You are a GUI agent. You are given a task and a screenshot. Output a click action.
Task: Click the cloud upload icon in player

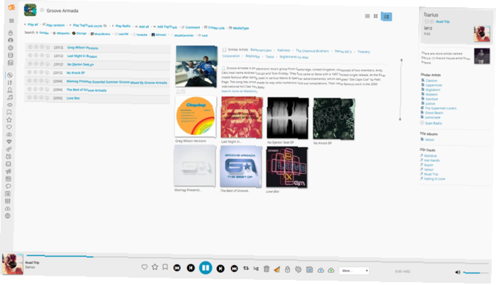point(331,270)
